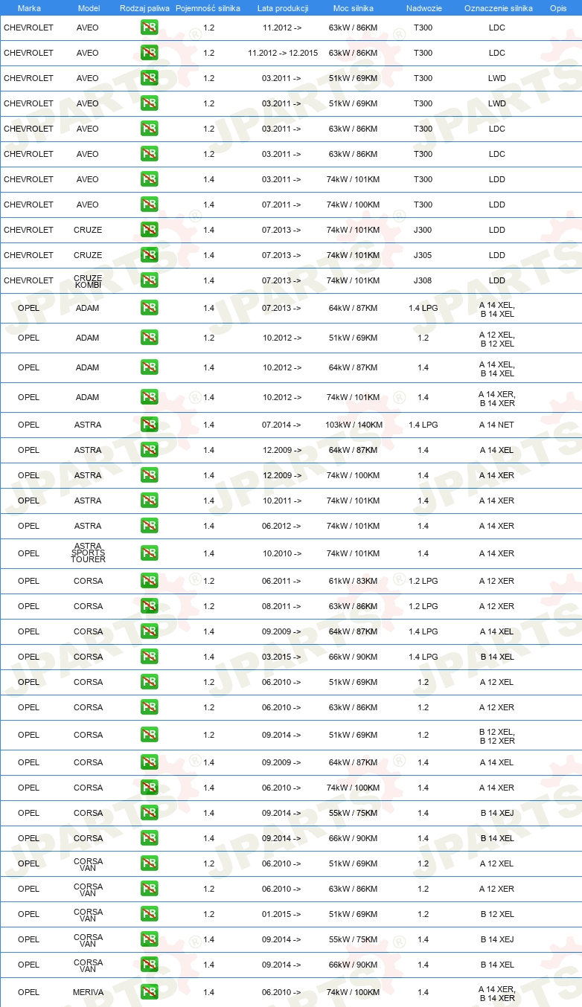Select the 103kW / 140KM power cell
The height and width of the screenshot is (1007, 582).
354,425
